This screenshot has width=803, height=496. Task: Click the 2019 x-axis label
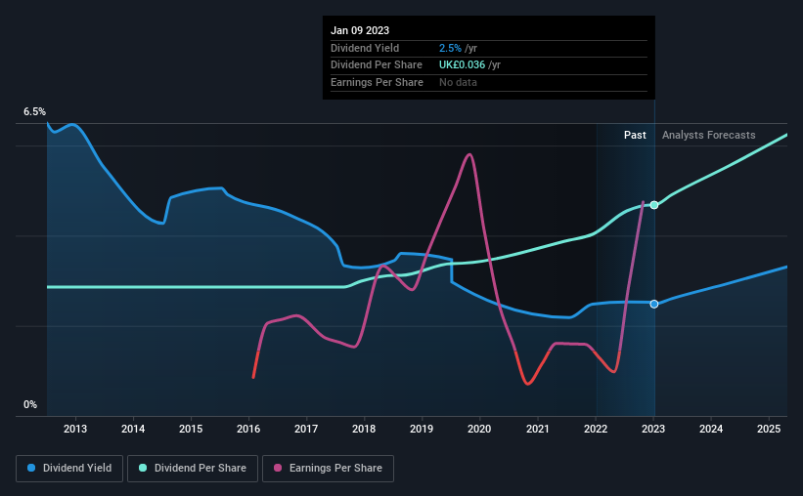[x=422, y=429]
